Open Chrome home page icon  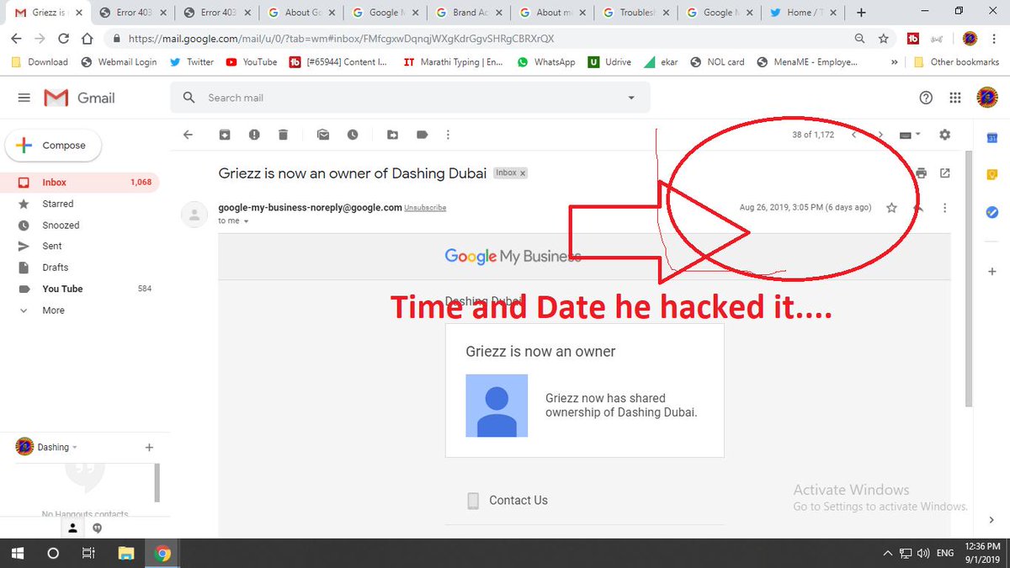86,39
